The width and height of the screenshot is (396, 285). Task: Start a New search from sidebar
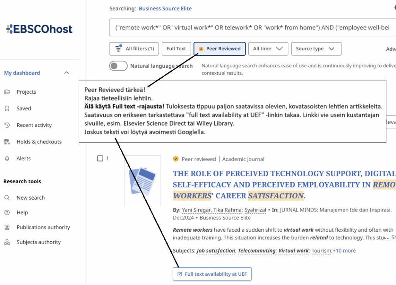click(x=31, y=197)
